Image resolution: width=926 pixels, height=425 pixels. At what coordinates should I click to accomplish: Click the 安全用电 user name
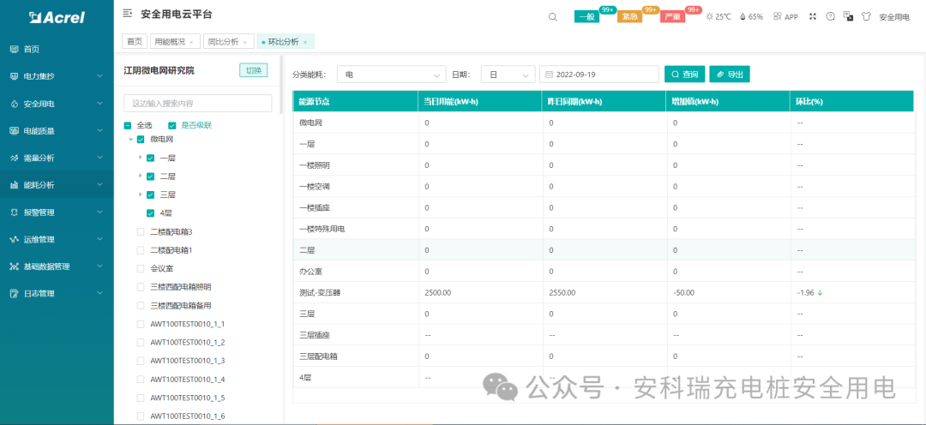[894, 17]
